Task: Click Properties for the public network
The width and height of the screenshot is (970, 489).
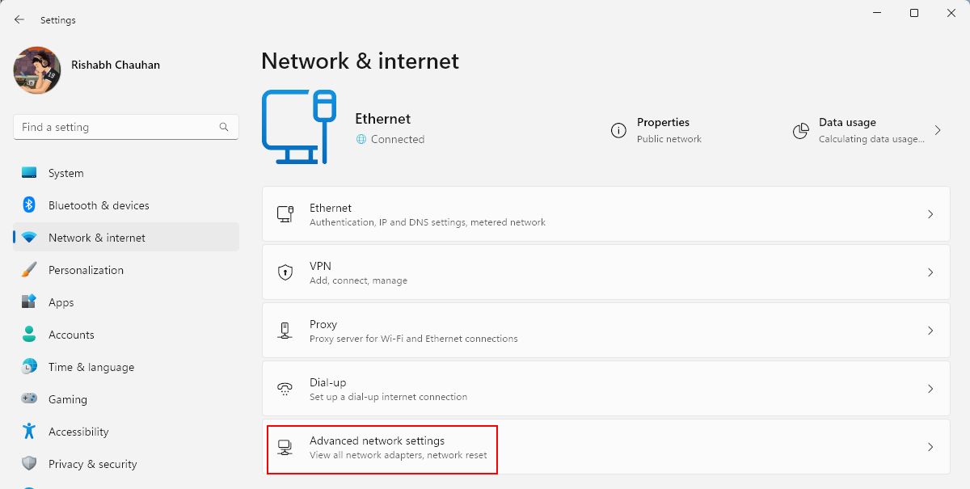Action: pyautogui.click(x=663, y=129)
